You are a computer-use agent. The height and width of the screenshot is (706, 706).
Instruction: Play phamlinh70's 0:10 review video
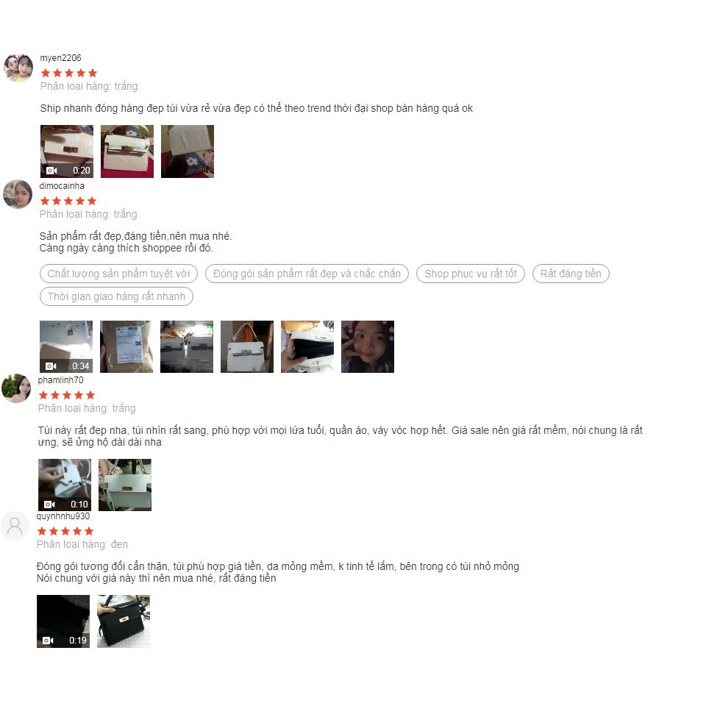pos(65,485)
